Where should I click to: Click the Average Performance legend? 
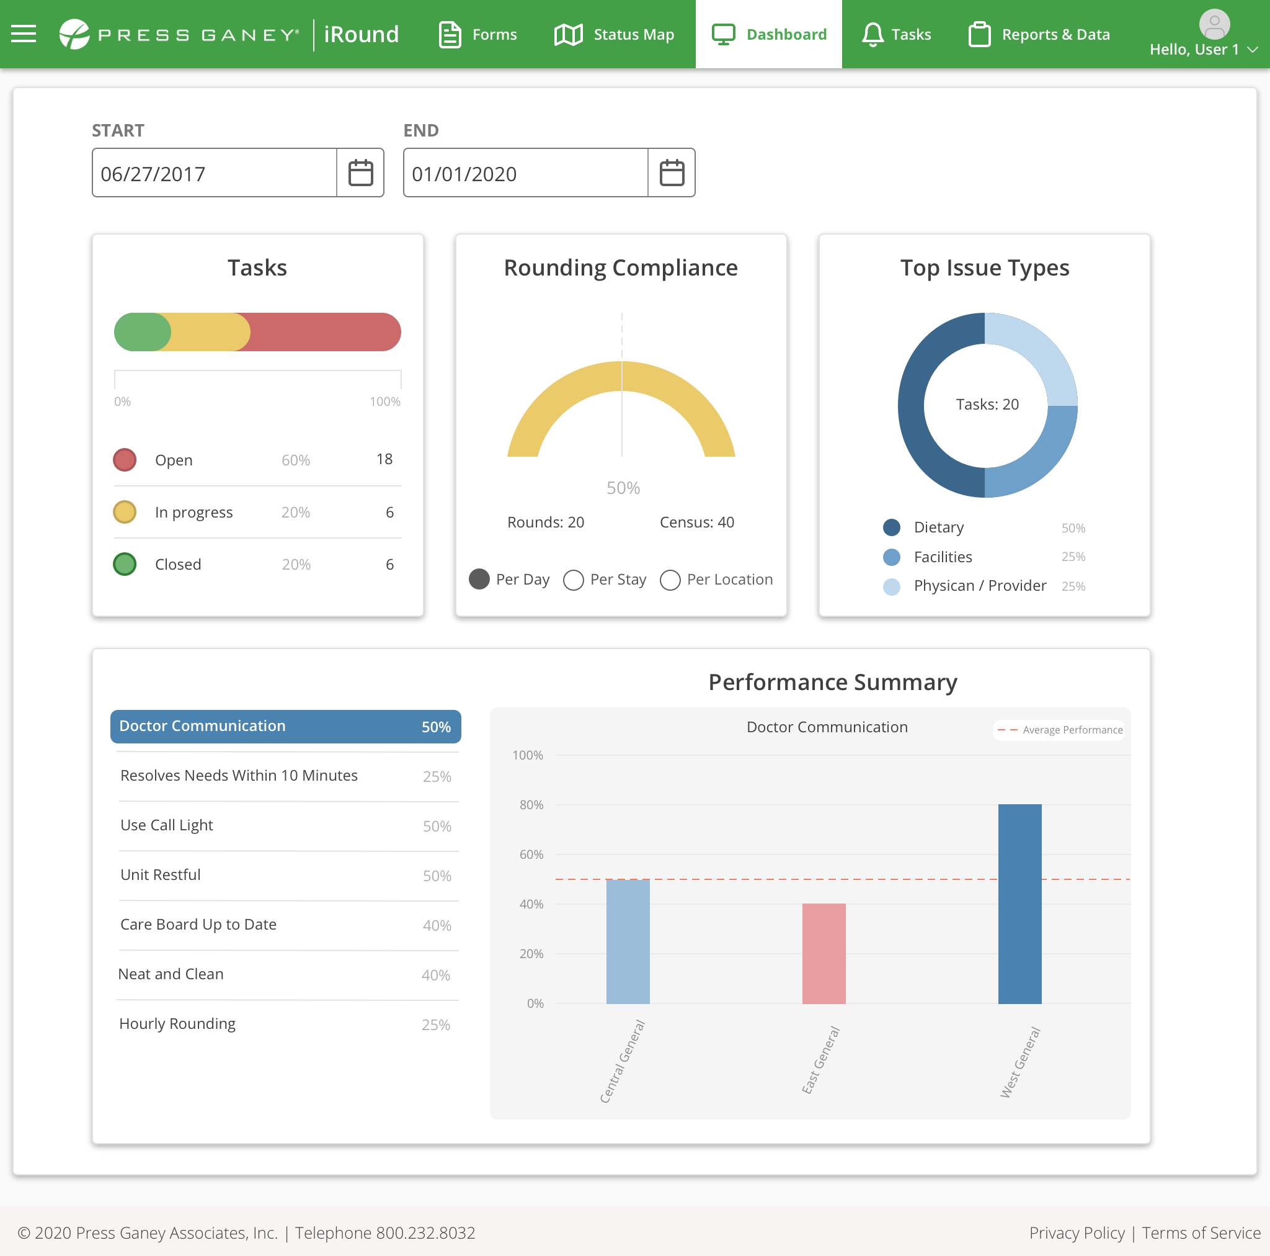tap(1059, 730)
